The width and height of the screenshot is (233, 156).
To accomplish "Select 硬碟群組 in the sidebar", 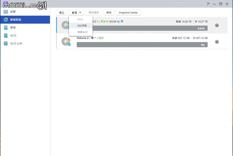I will point(25,20).
